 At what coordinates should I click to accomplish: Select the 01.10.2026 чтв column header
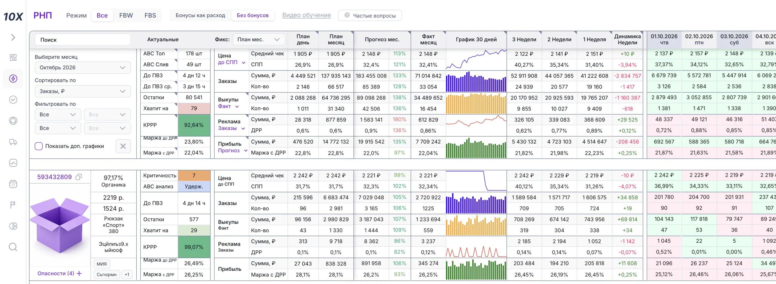tap(664, 39)
